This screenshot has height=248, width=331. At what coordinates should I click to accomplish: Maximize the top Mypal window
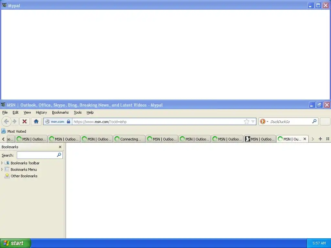[318, 5]
